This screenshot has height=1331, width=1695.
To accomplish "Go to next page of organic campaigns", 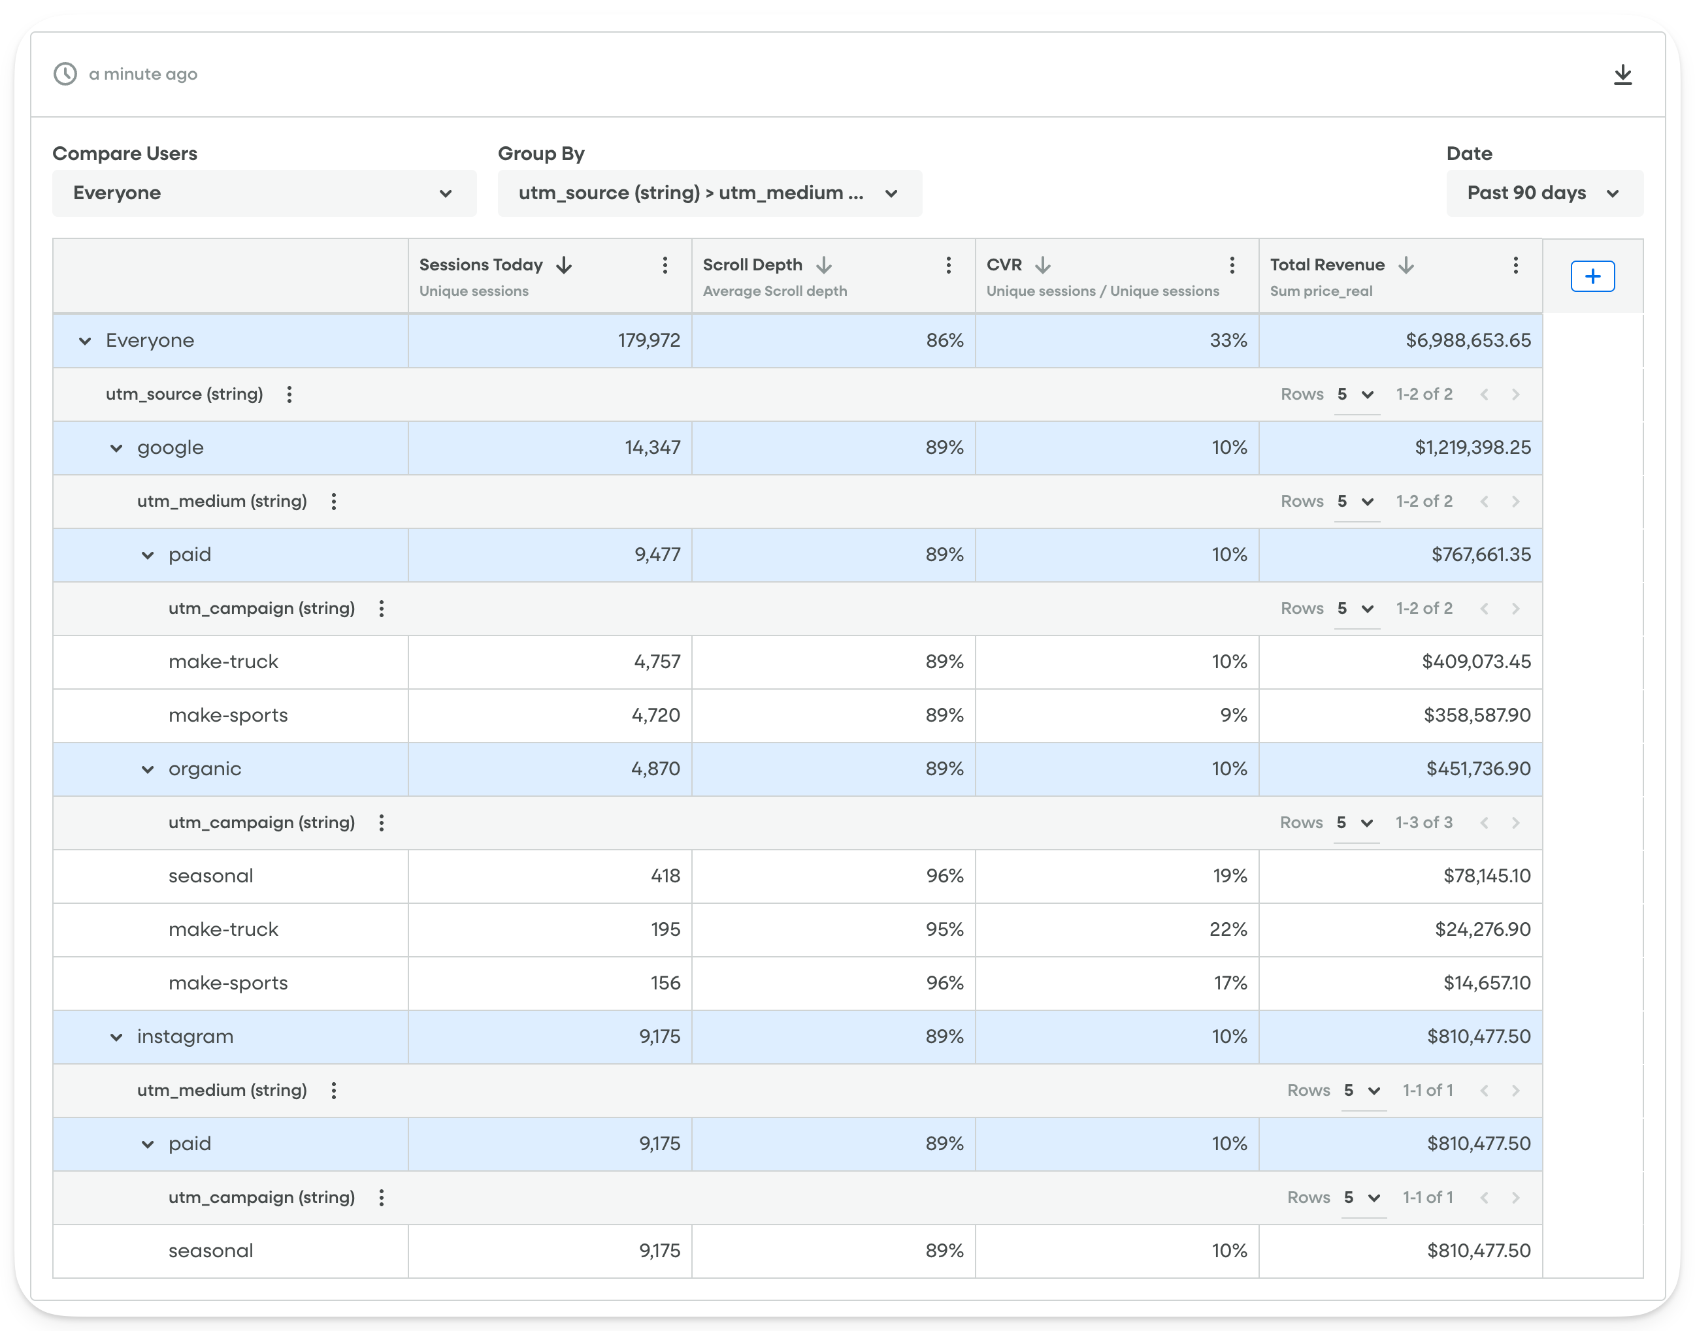I will click(1516, 822).
